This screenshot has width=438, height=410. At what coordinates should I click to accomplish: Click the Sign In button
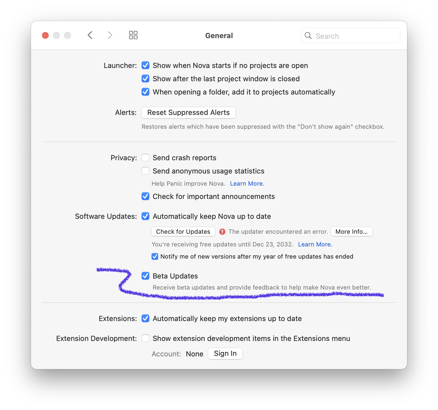tap(225, 354)
